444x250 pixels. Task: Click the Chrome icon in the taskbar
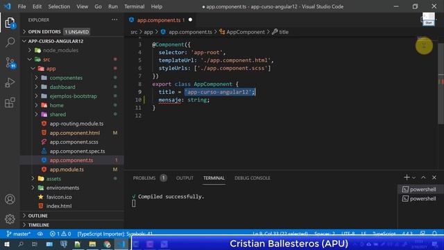coord(107,244)
